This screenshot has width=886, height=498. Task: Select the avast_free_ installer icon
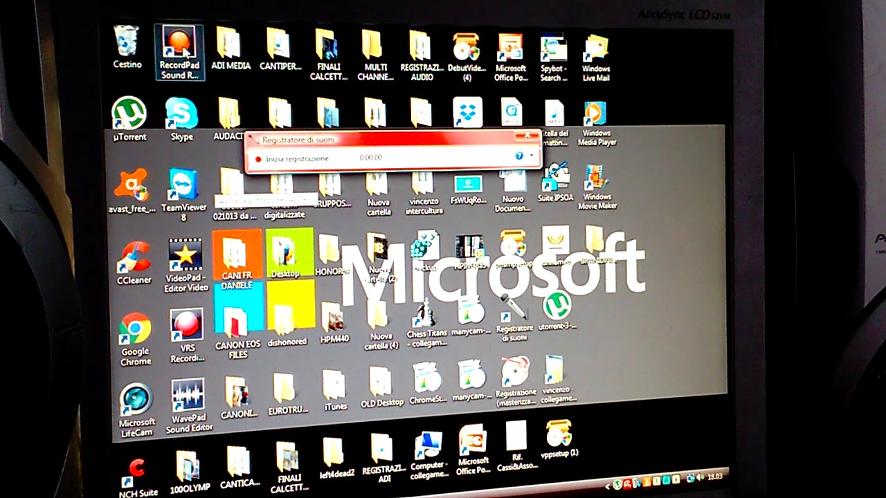click(x=132, y=191)
